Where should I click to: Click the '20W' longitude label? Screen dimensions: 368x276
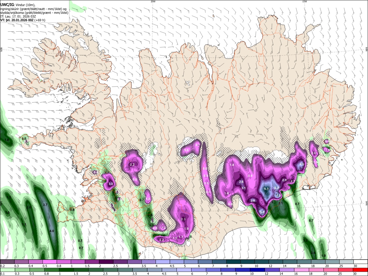[x=153, y=1]
